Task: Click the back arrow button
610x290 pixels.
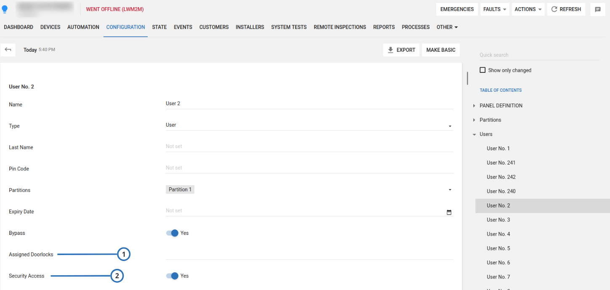Action: click(8, 50)
